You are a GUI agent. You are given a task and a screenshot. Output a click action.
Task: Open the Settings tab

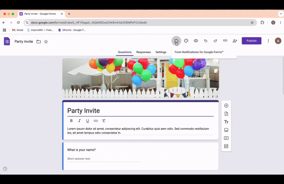click(161, 52)
